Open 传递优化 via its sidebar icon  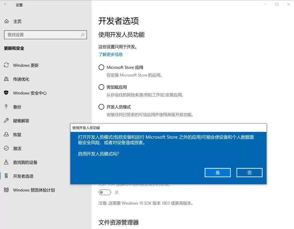pos(6,79)
